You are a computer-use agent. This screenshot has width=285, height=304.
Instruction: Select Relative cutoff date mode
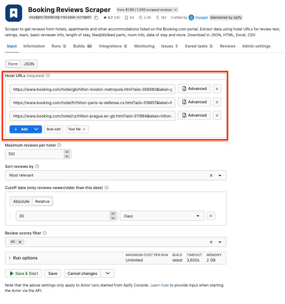click(x=42, y=201)
